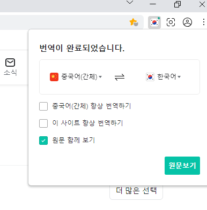Open the browser three-dot menu
This screenshot has height=210, width=207.
204,22
